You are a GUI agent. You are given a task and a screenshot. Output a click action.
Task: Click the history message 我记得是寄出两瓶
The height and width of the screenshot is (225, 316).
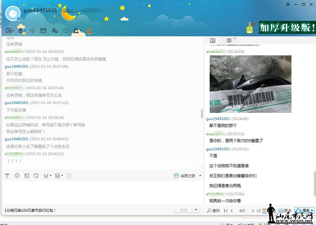tap(225, 186)
